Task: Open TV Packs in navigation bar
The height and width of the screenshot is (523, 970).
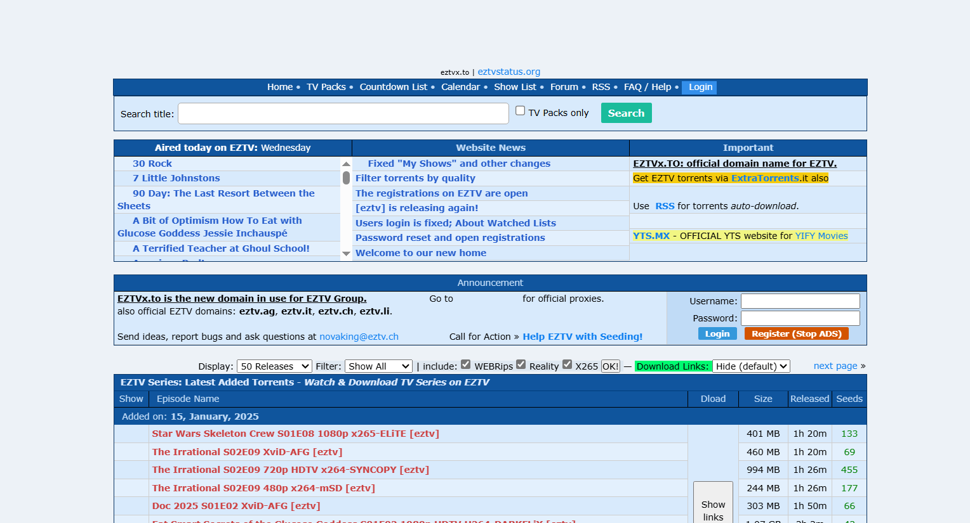Action: 326,87
